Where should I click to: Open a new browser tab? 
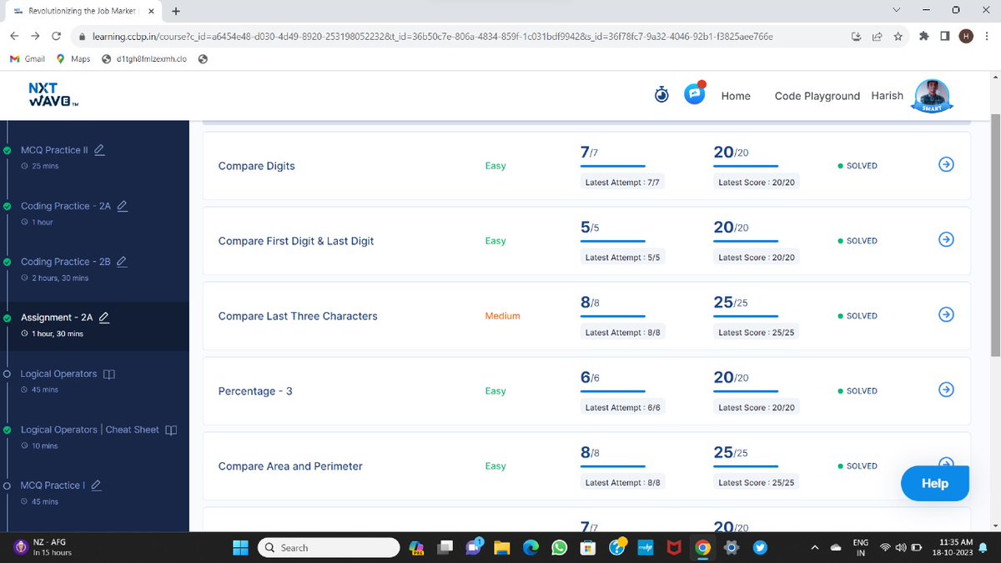point(176,11)
